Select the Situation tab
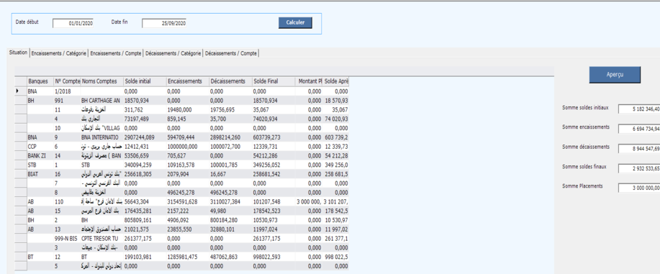660x274 pixels. (x=18, y=52)
